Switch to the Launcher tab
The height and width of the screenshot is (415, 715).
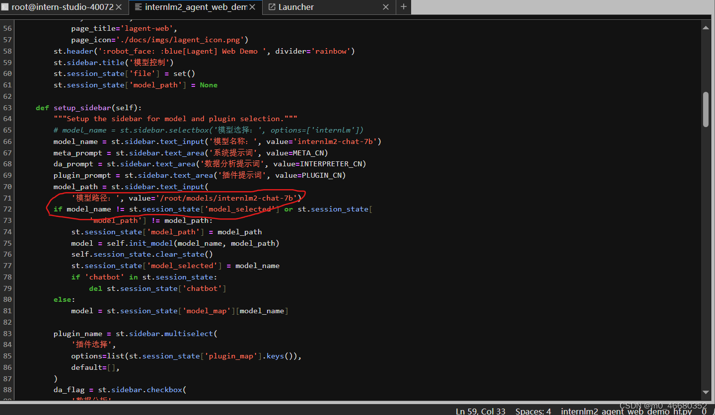(x=329, y=7)
